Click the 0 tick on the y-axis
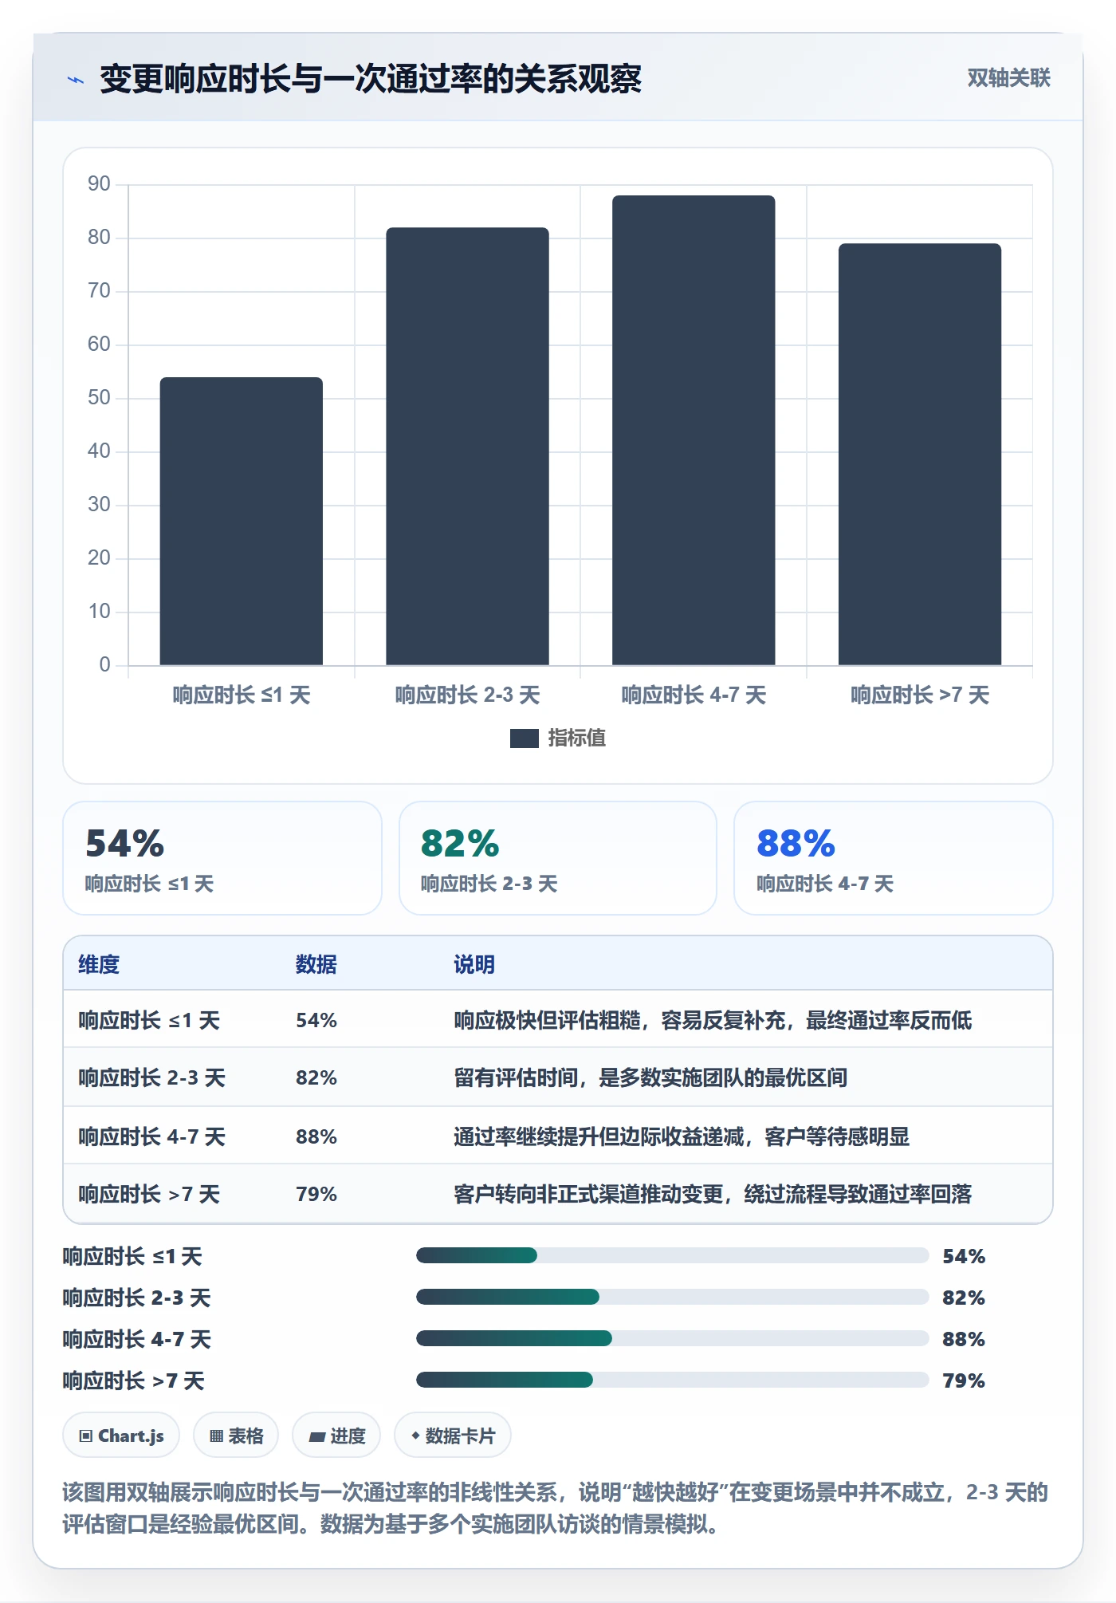Image resolution: width=1116 pixels, height=1603 pixels. coord(104,665)
